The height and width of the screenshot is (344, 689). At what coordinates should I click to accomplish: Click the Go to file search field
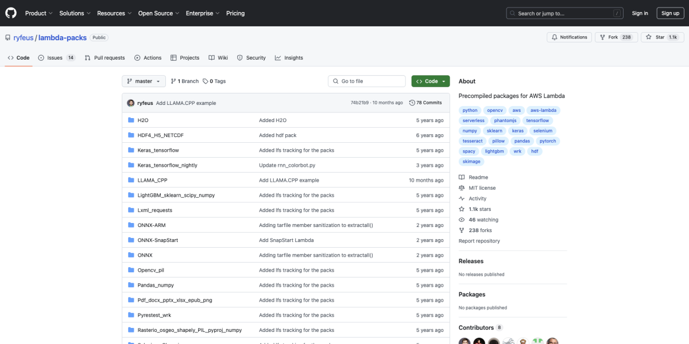click(366, 81)
